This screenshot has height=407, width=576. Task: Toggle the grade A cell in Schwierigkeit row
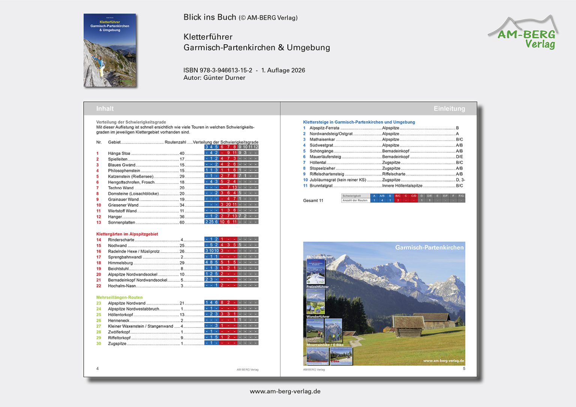(374, 195)
